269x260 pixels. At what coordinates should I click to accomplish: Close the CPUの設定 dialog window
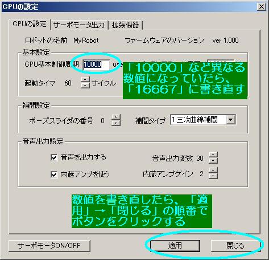point(262,7)
